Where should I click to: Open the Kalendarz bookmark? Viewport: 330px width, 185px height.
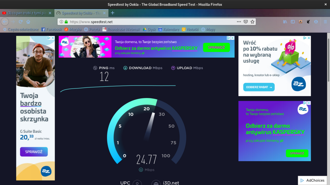click(x=169, y=29)
